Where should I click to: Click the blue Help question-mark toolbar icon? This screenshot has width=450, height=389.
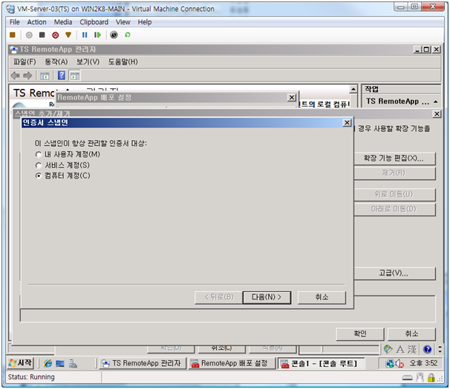[62, 76]
